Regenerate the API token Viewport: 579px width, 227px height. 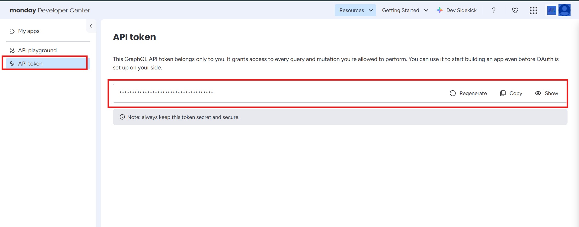click(468, 93)
